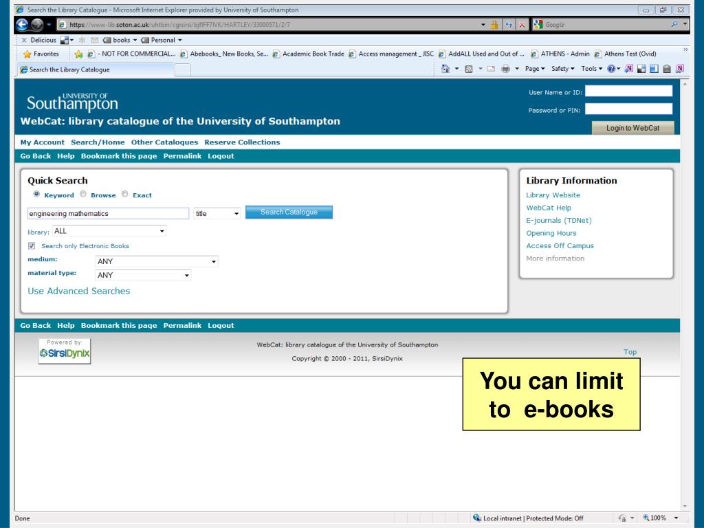Select the Search the Library Catalogue tab
Image resolution: width=704 pixels, height=528 pixels.
(x=95, y=69)
